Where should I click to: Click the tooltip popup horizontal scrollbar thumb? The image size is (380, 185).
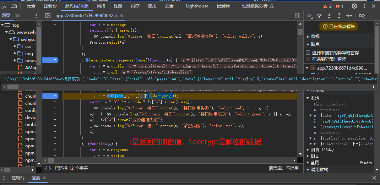pyautogui.click(x=13, y=87)
